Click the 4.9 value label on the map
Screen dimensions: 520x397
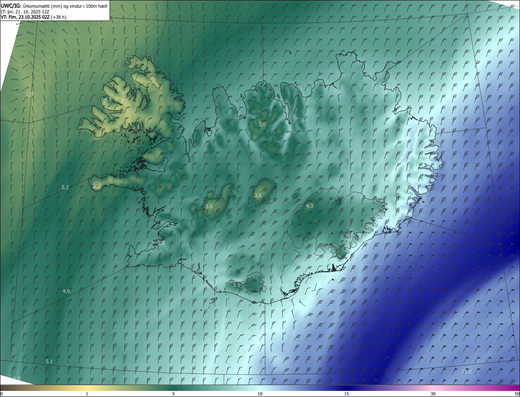click(x=66, y=291)
